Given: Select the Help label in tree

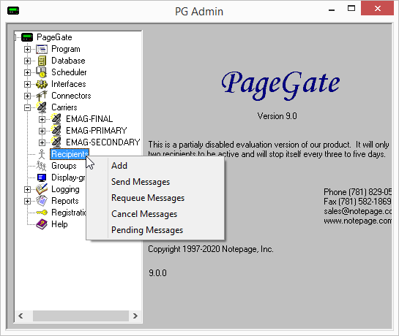Looking at the screenshot, I should (59, 224).
